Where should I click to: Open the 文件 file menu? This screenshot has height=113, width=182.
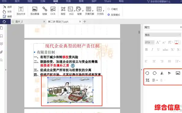click(4, 1)
